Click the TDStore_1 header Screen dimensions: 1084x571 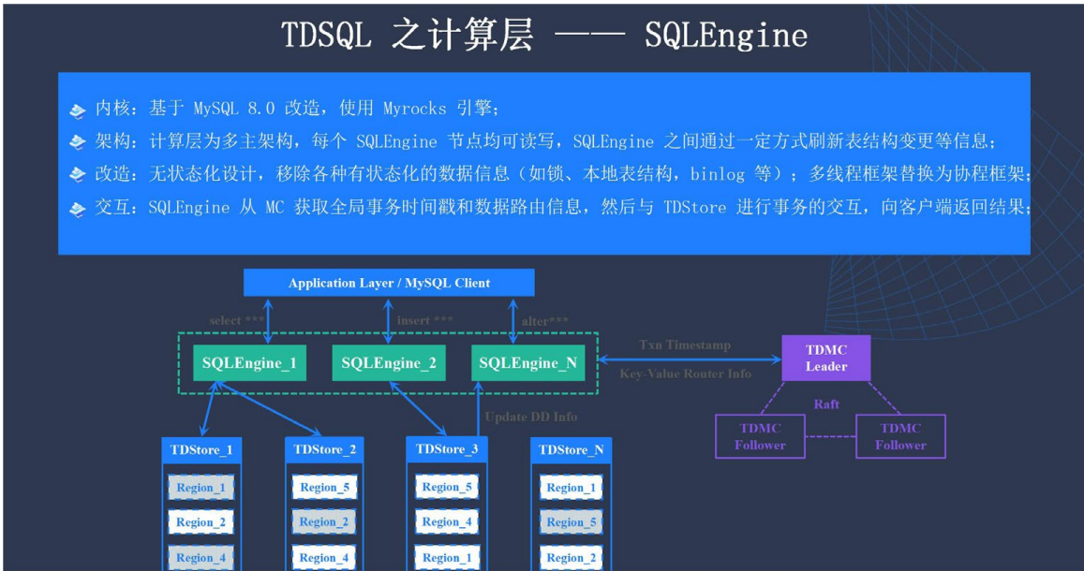point(201,450)
